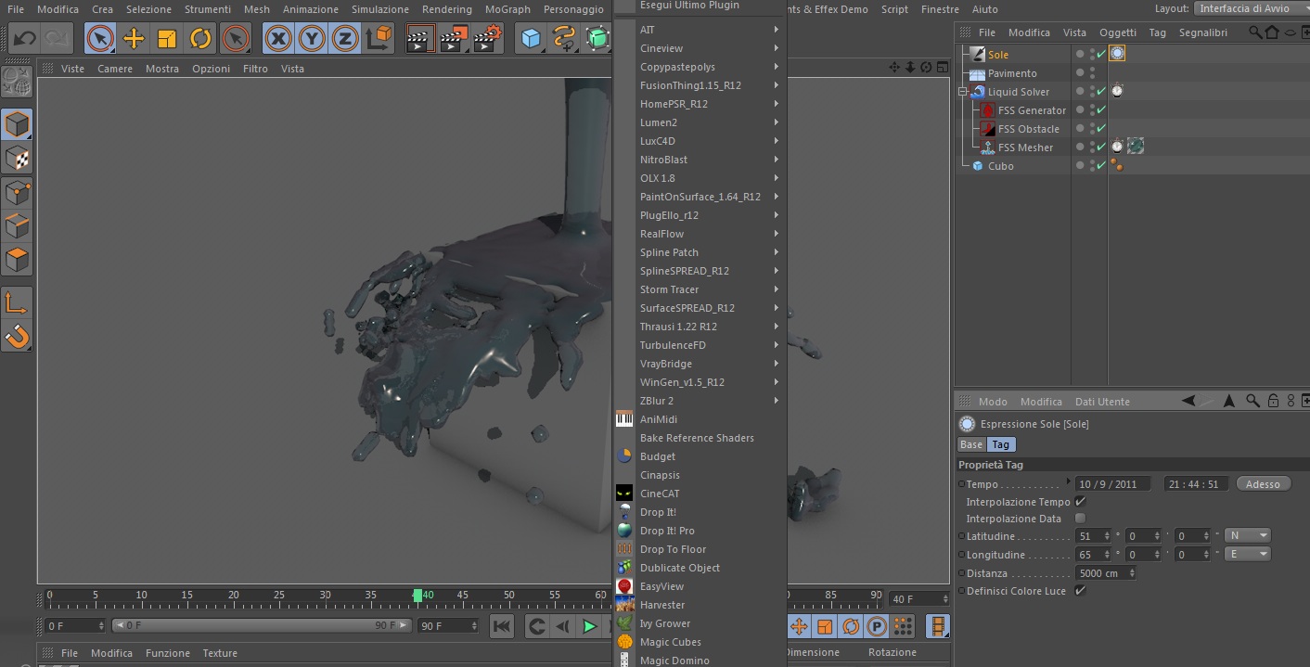The height and width of the screenshot is (667, 1310).
Task: Open render settings clapperboard with gear
Action: tap(487, 39)
